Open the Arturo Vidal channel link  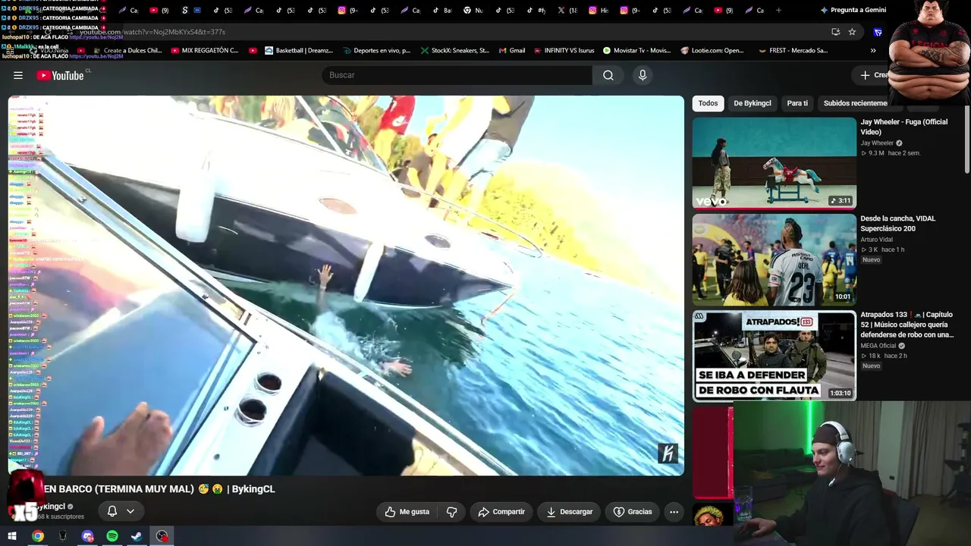tap(876, 240)
